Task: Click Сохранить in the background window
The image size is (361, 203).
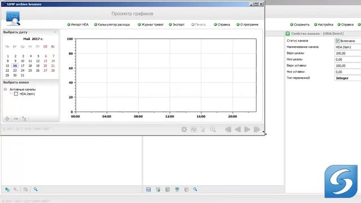Action: [x=300, y=25]
